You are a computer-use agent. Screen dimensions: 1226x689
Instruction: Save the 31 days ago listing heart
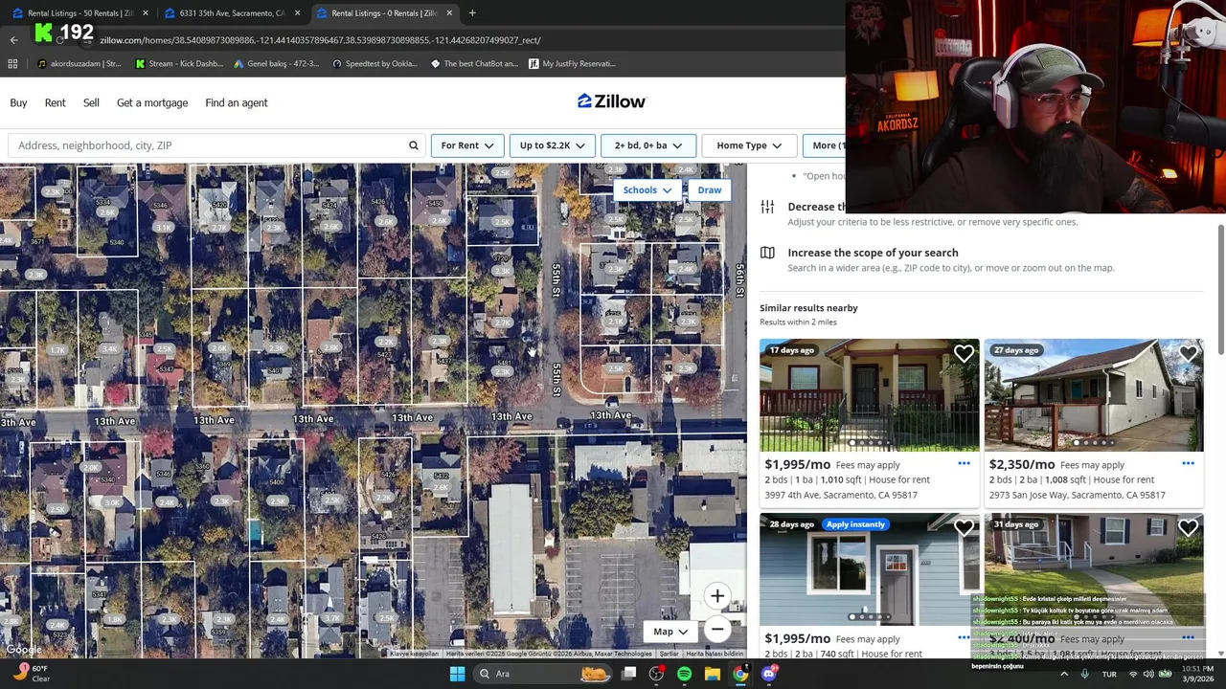[1188, 528]
